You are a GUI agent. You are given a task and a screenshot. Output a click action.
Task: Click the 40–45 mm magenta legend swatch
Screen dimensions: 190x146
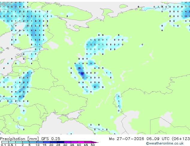[x=81, y=142]
